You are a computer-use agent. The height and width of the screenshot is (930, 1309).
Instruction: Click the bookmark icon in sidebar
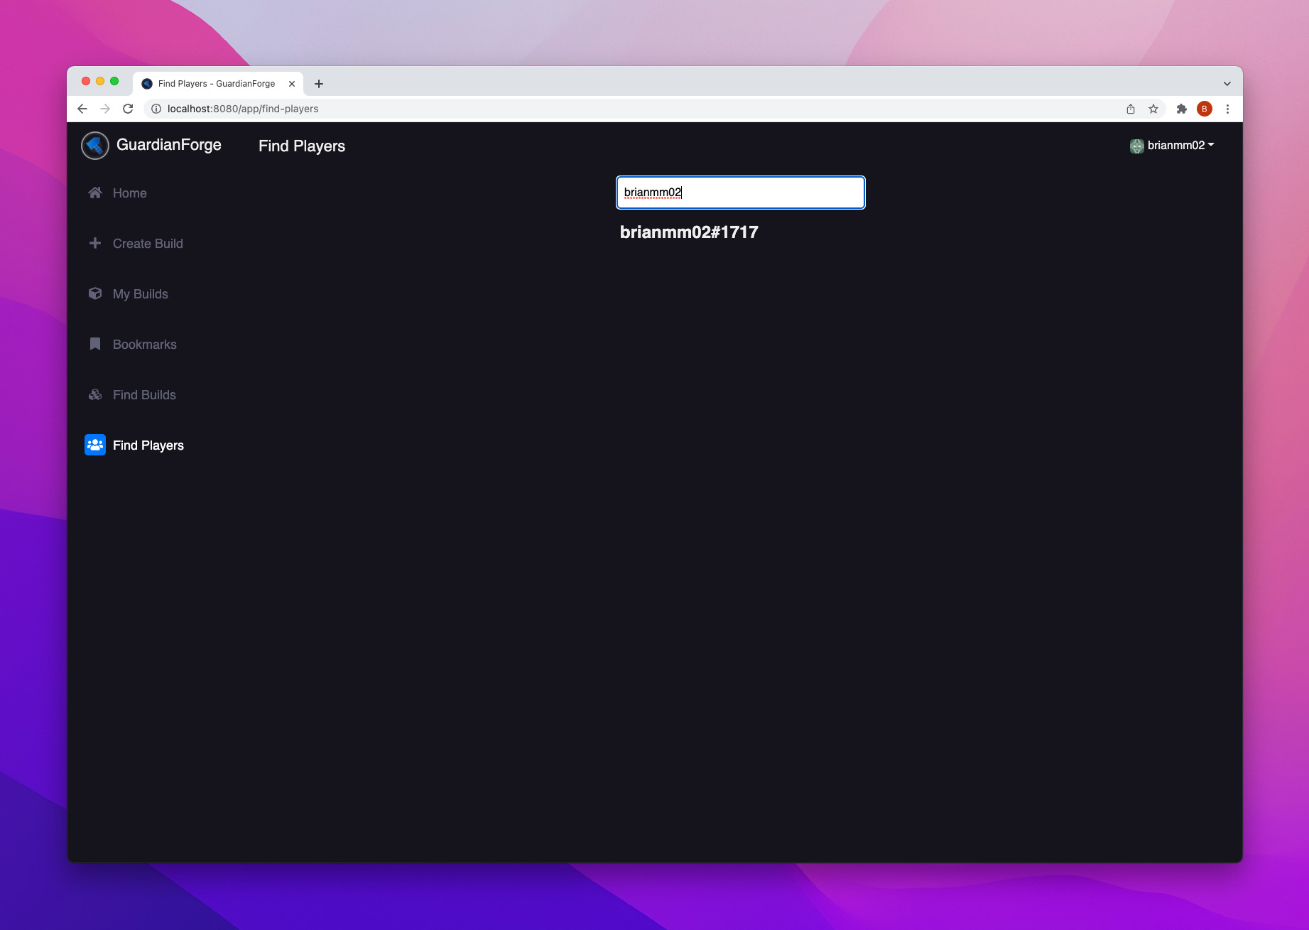pyautogui.click(x=94, y=344)
